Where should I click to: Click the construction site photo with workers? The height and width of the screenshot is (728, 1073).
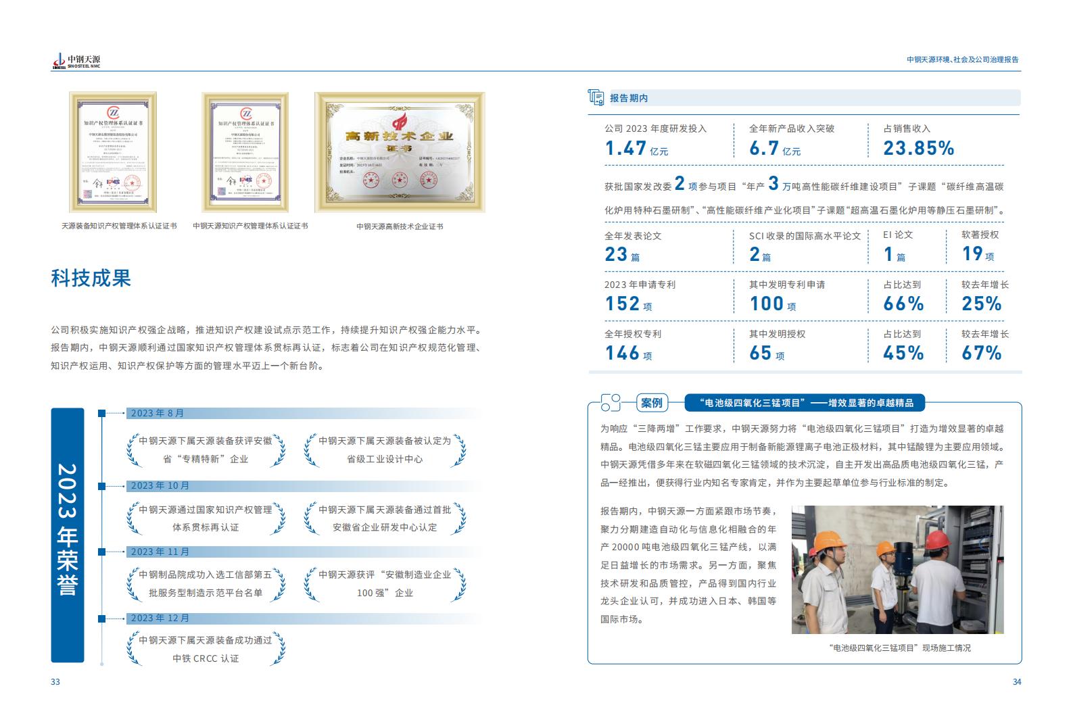pyautogui.click(x=897, y=569)
